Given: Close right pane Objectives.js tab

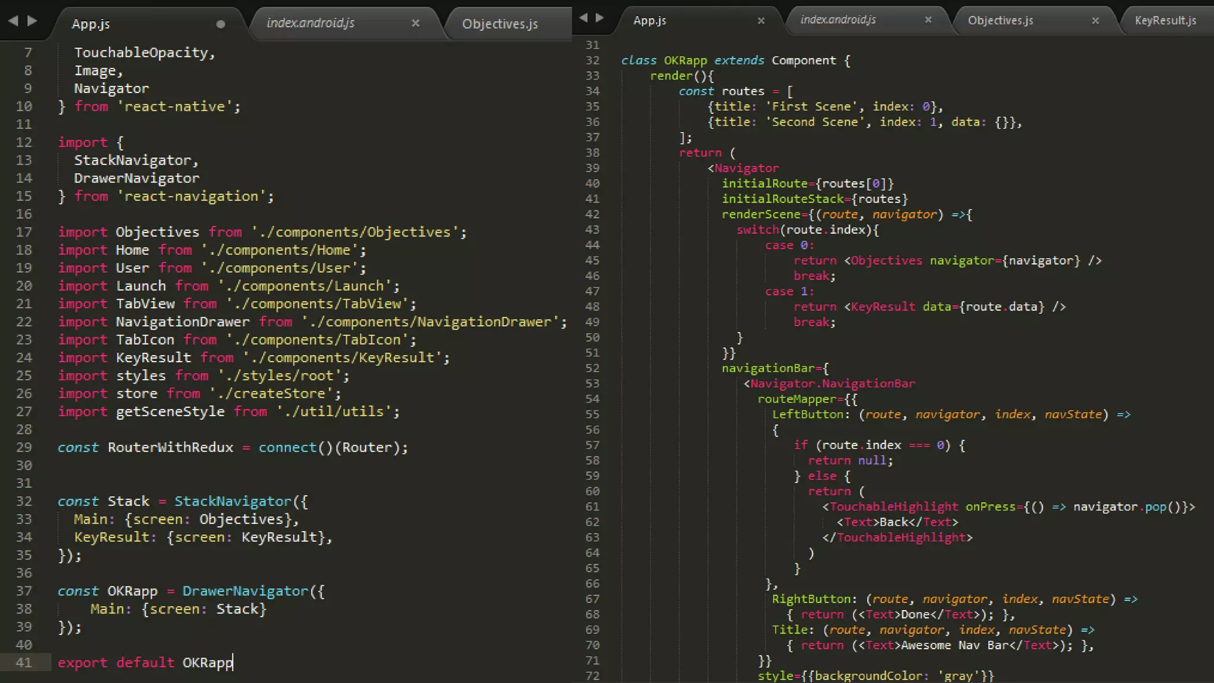Looking at the screenshot, I should point(1095,21).
